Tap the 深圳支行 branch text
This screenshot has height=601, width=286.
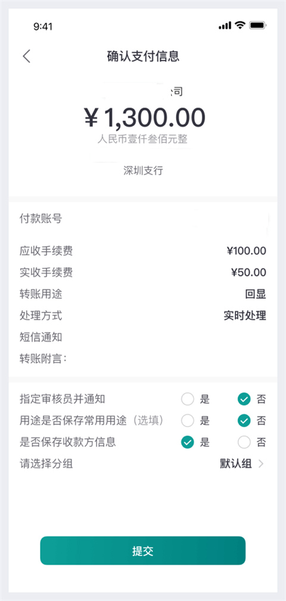point(143,171)
